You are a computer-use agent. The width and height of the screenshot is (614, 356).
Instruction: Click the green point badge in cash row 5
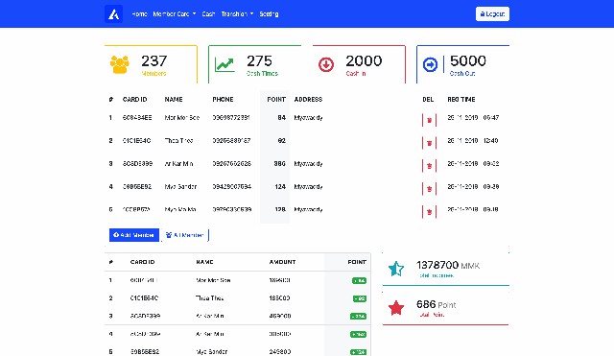(358, 352)
